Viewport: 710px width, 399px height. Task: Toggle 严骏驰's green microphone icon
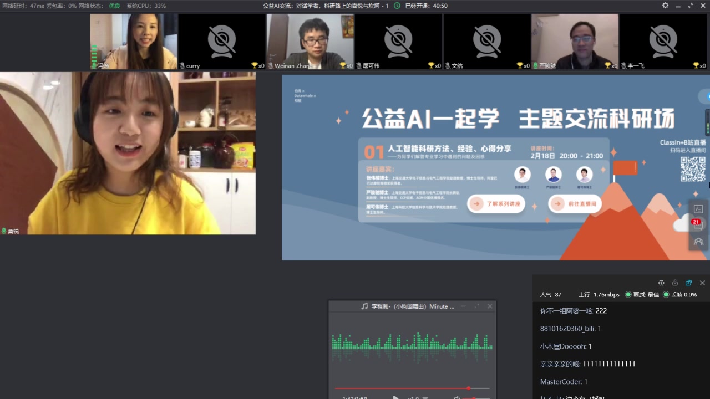pos(535,65)
